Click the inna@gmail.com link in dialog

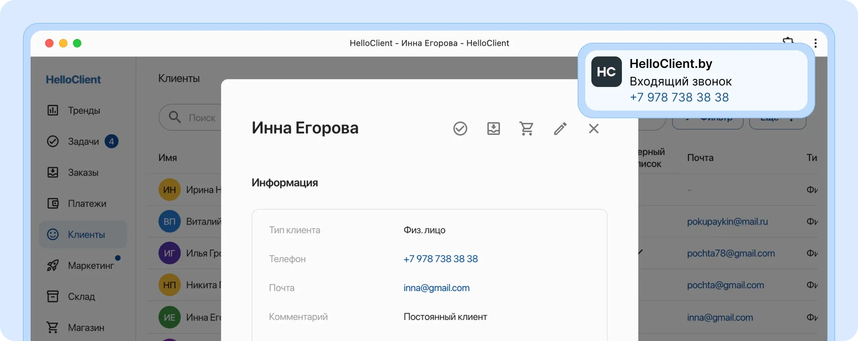[437, 288]
